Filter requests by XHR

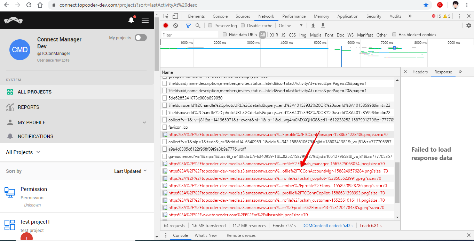pos(274,35)
